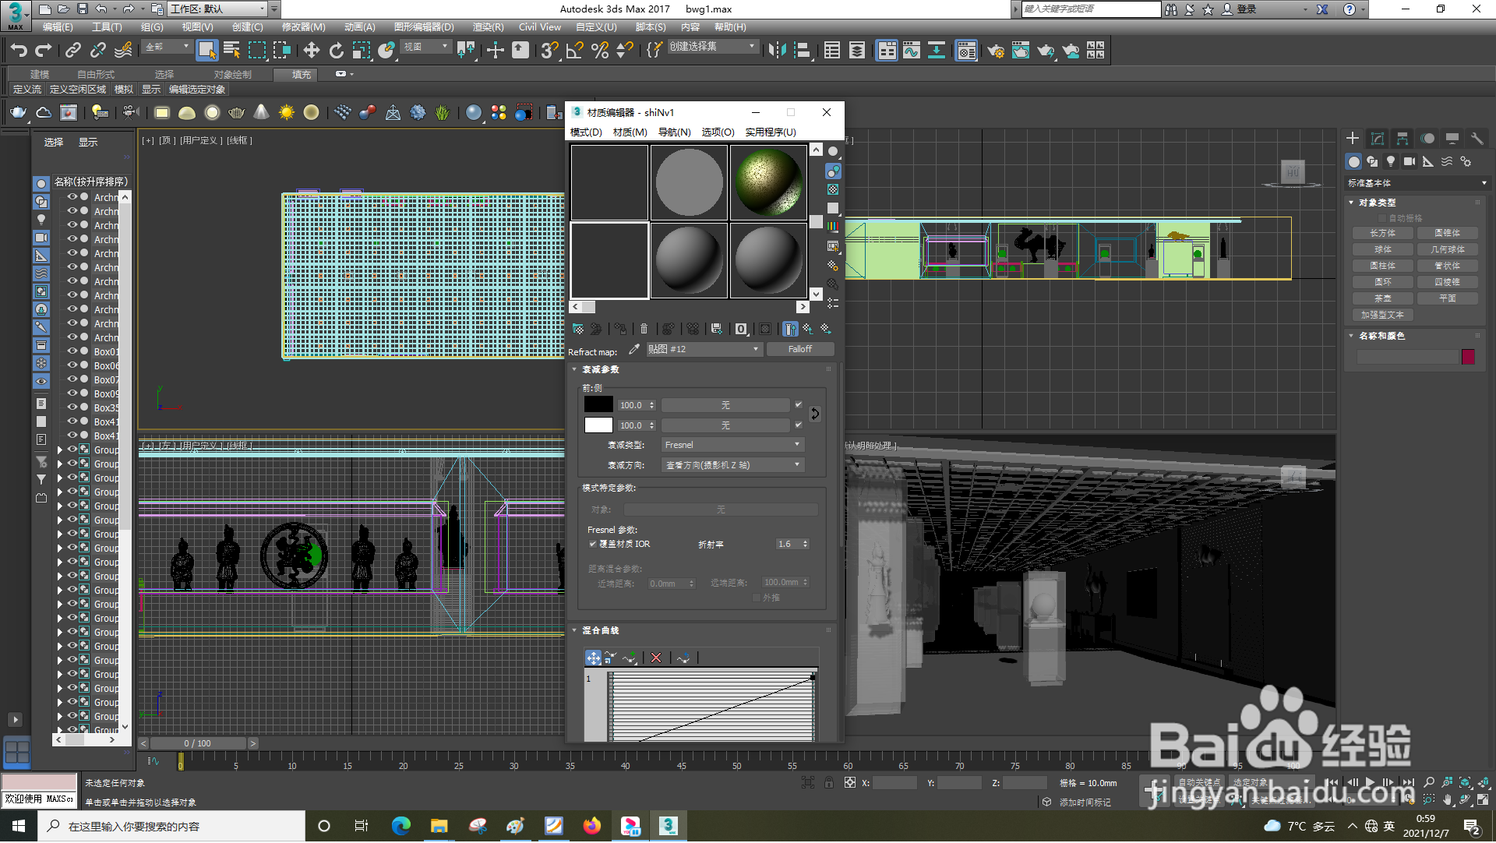Viewport: 1496px width, 843px height.
Task: Click the Redo arrow in main toolbar
Action: click(44, 51)
